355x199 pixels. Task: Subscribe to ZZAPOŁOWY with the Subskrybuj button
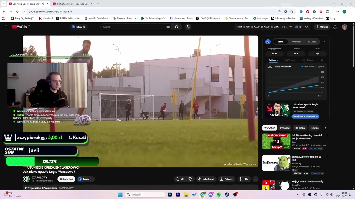point(67,179)
